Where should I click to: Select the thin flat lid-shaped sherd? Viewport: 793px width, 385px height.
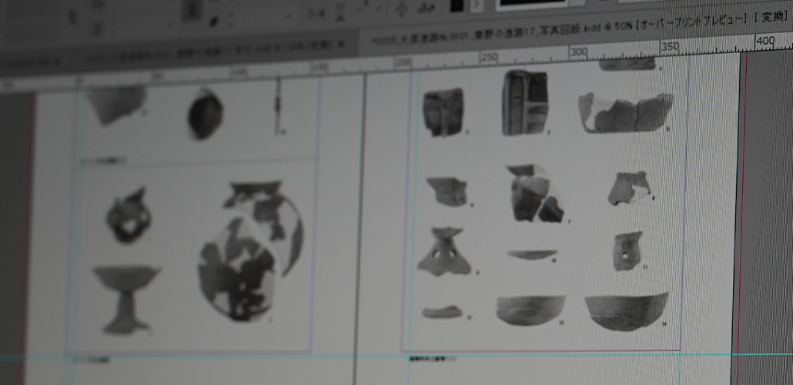531,254
